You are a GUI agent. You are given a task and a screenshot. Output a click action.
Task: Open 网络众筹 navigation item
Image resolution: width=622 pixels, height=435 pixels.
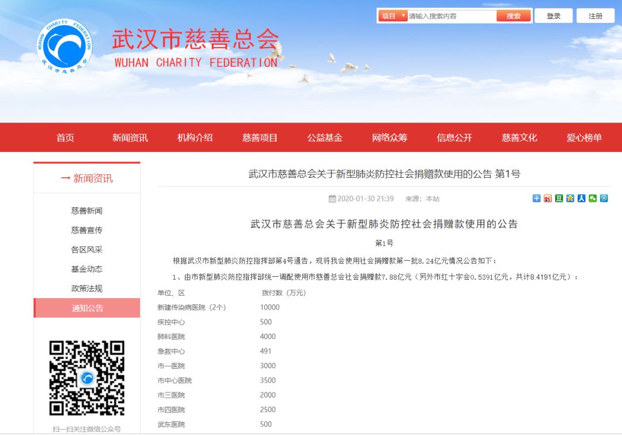(389, 138)
